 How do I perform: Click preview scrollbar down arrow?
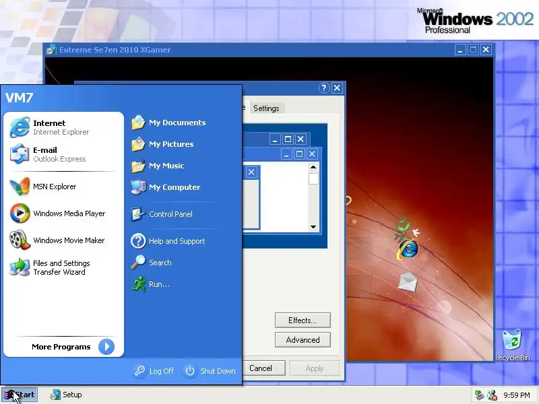click(x=313, y=227)
